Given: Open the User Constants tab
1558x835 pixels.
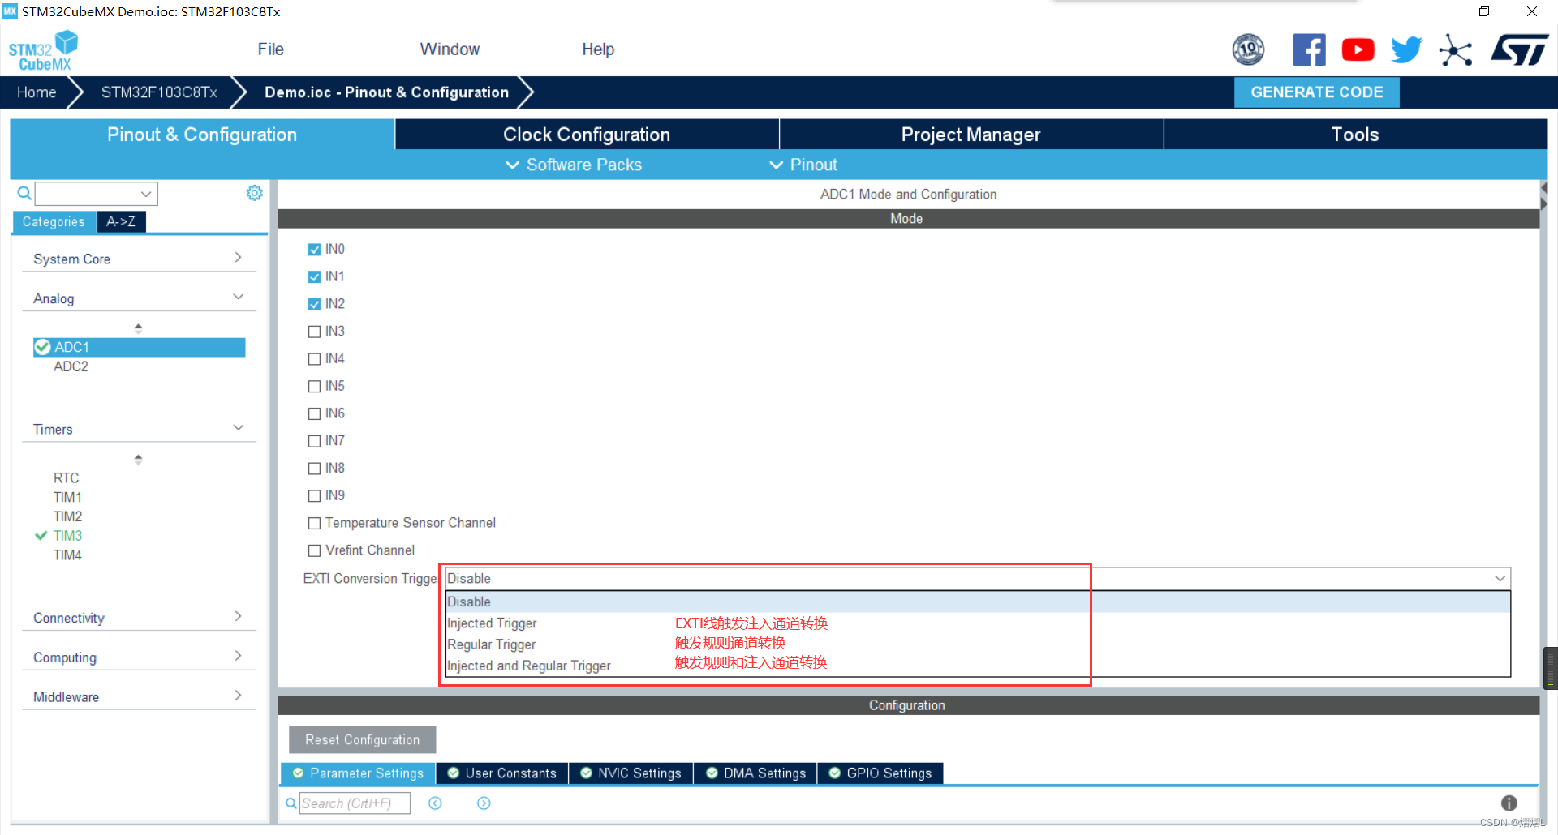Looking at the screenshot, I should tap(502, 773).
